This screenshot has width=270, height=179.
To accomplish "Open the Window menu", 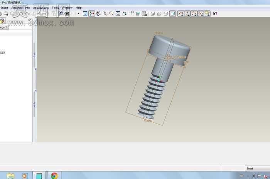I will [67, 8].
